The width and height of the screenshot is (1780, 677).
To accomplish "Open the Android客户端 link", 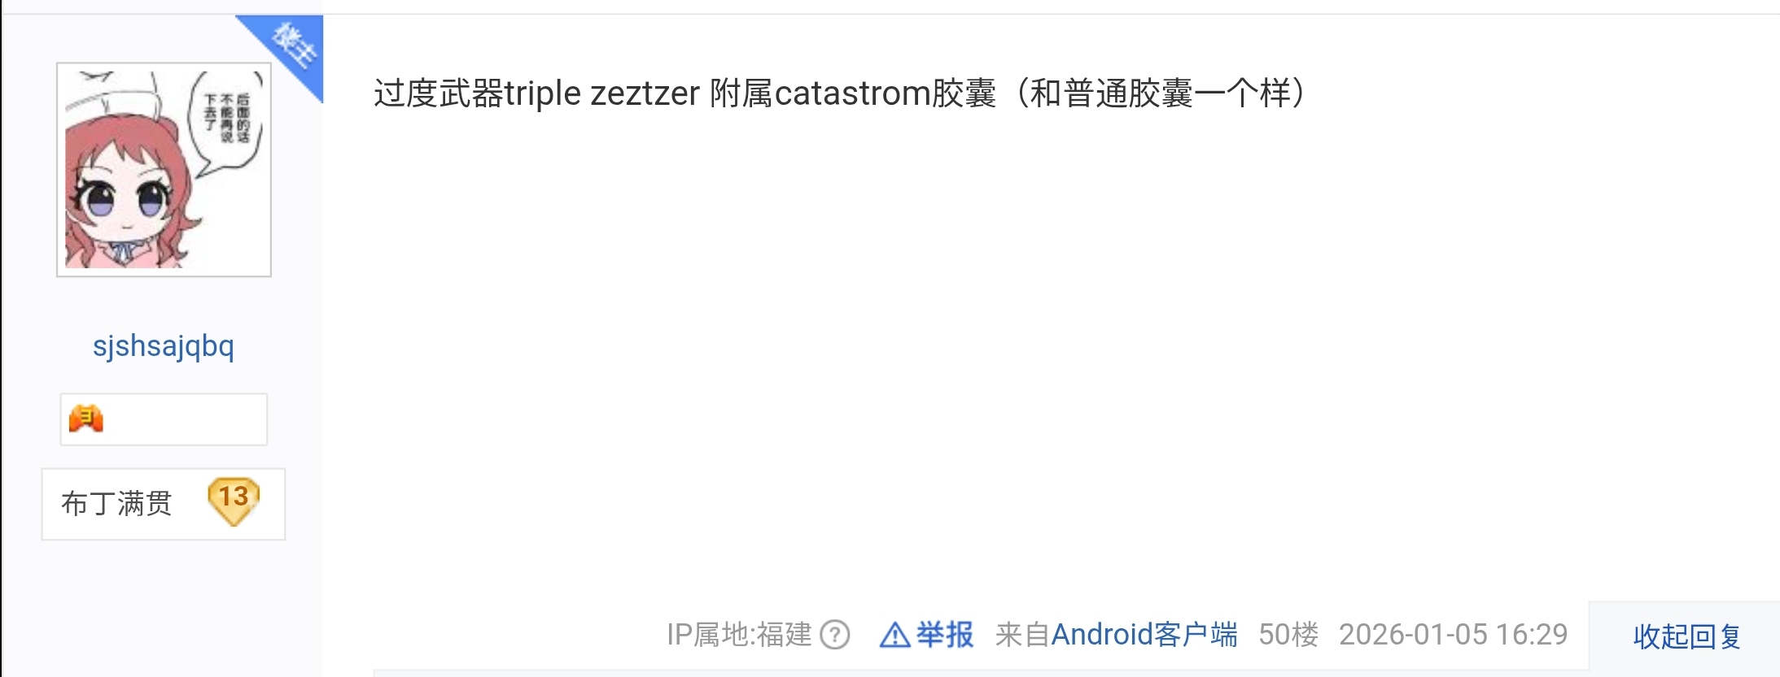I will point(1144,635).
